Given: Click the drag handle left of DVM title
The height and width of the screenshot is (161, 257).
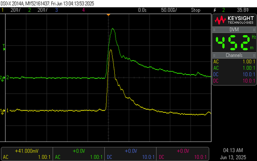Looking at the screenshot, I should (214, 30).
